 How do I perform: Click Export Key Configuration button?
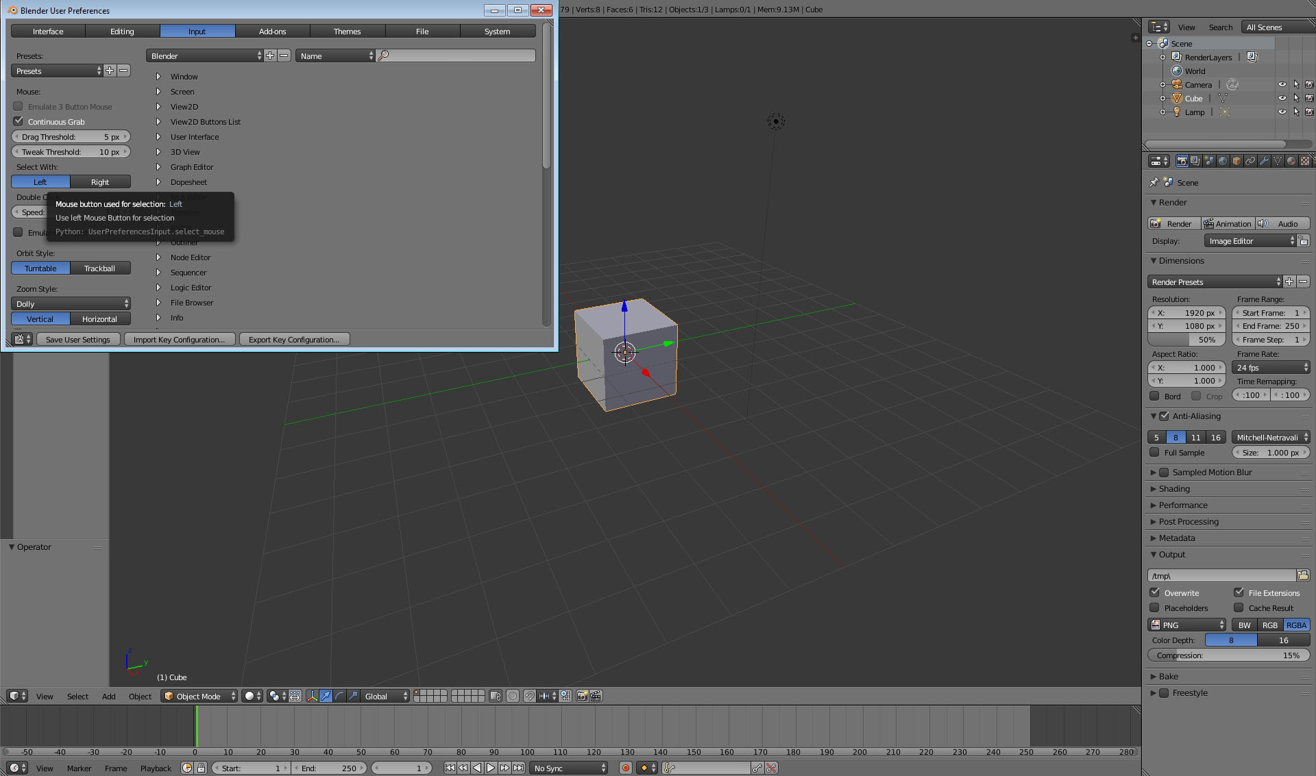(x=295, y=339)
